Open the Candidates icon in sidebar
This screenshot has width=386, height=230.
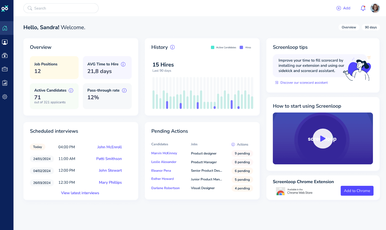point(5,42)
